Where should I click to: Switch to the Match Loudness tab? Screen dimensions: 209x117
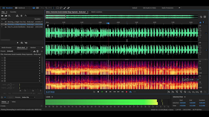(97, 12)
